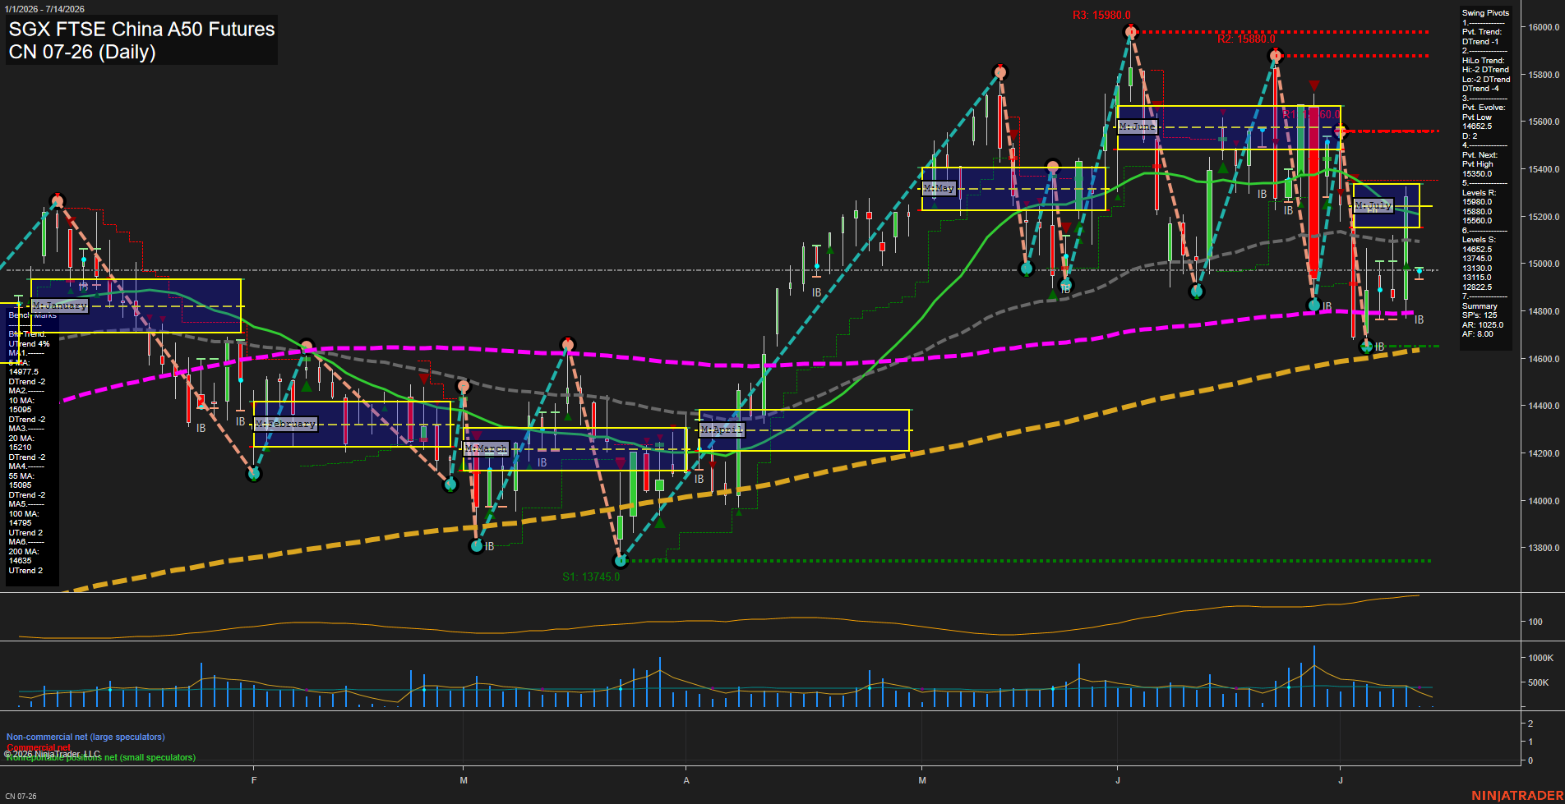Image resolution: width=1565 pixels, height=804 pixels.
Task: Click the AR: 1025.0 summary value
Action: tap(1483, 325)
